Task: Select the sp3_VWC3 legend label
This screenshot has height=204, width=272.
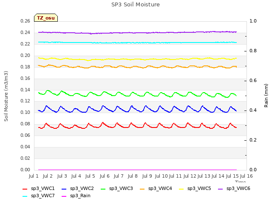Action: (121, 189)
